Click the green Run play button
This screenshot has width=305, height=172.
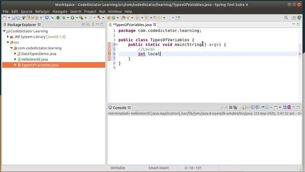72,18
